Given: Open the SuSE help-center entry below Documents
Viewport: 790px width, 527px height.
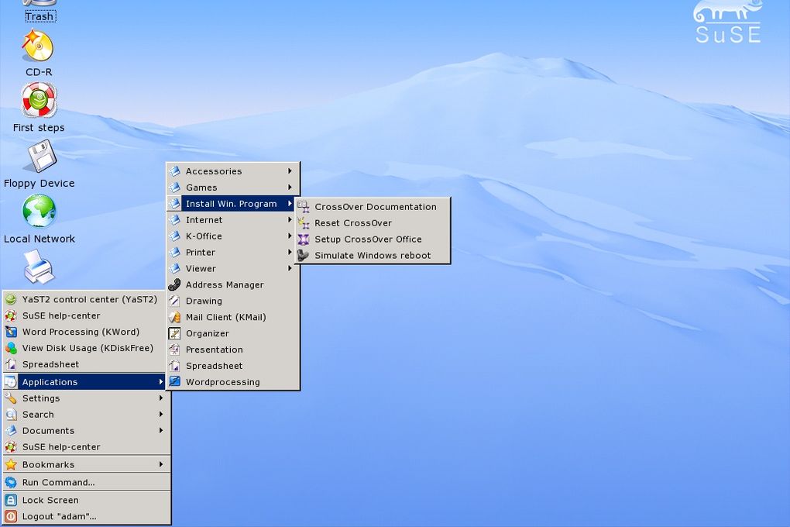Looking at the screenshot, I should (87, 447).
